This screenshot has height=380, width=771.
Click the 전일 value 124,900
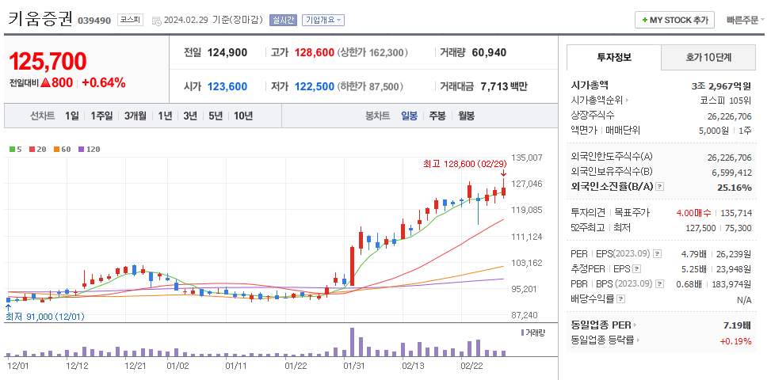(227, 52)
